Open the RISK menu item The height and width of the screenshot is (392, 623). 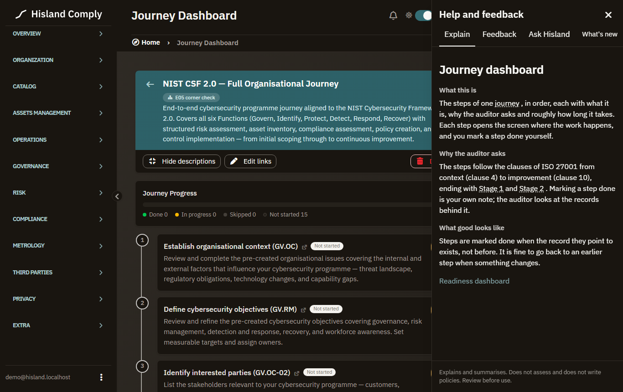(58, 193)
